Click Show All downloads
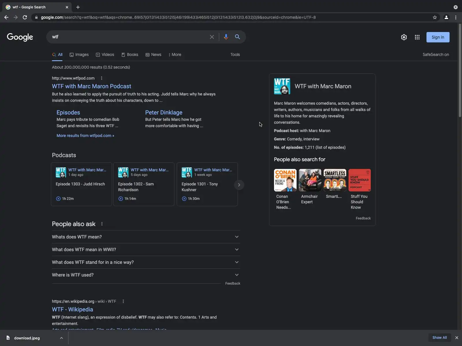The height and width of the screenshot is (346, 462). coord(439,338)
